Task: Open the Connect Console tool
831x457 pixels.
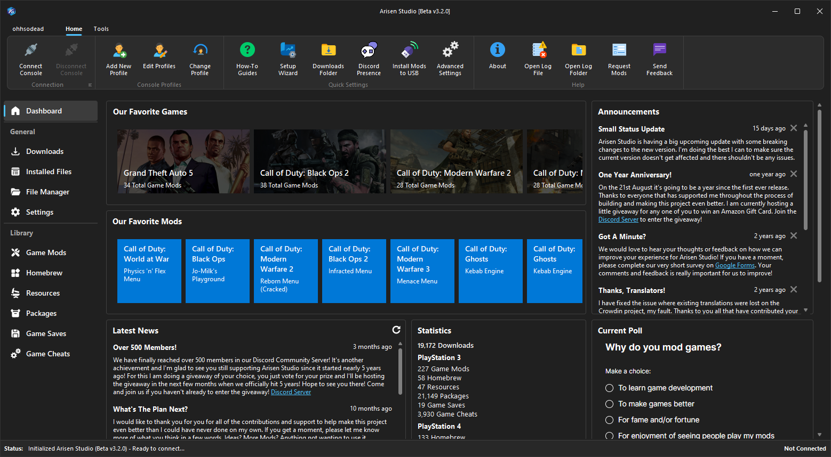Action: pos(31,59)
